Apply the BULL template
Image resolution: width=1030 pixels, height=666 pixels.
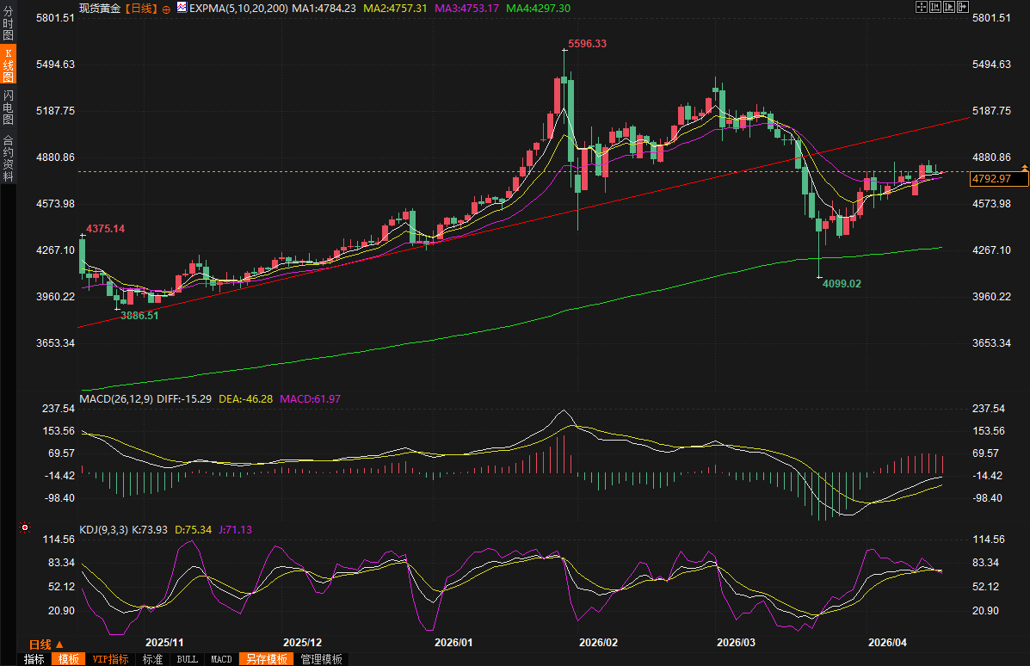tap(187, 659)
